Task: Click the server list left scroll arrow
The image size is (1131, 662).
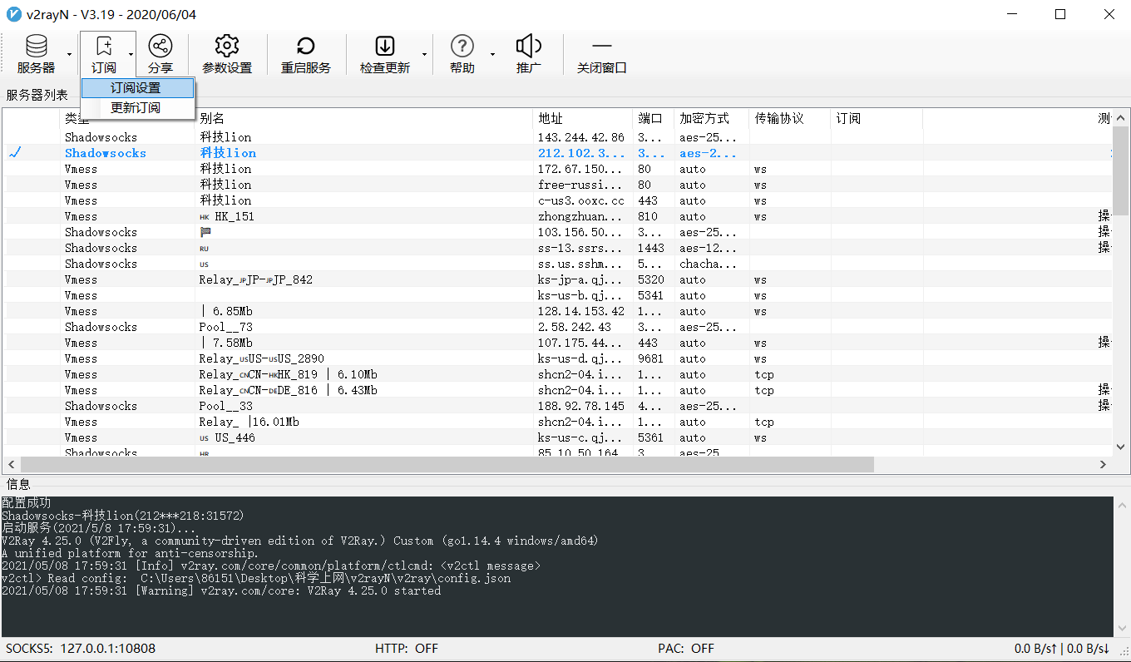Action: pyautogui.click(x=12, y=465)
